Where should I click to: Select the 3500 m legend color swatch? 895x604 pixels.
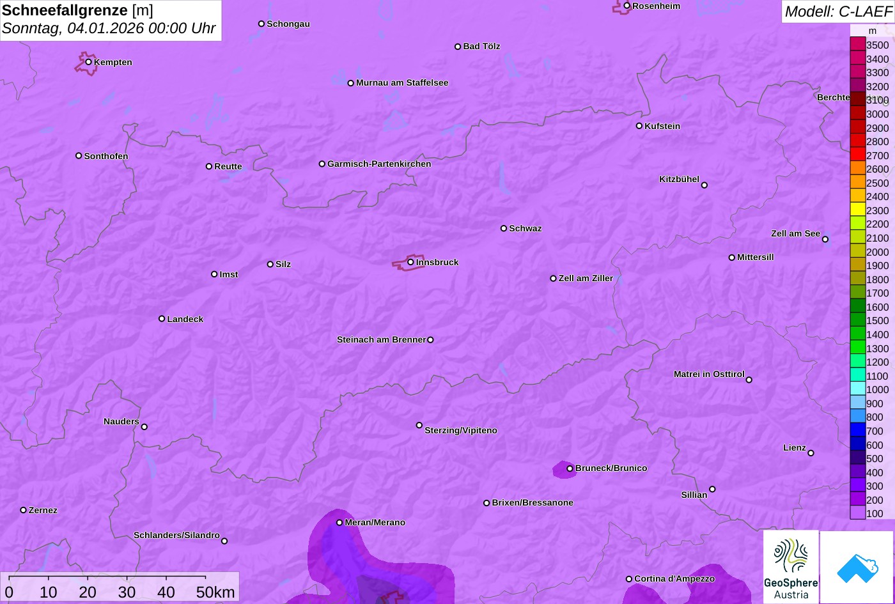857,44
